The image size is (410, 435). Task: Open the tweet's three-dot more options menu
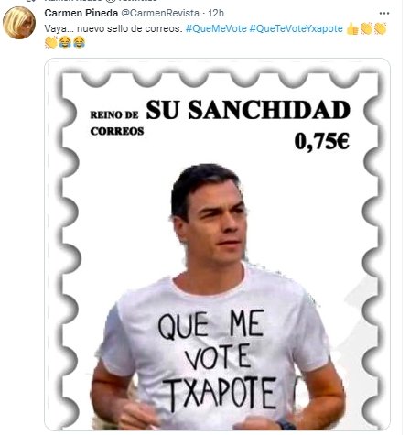click(x=384, y=14)
